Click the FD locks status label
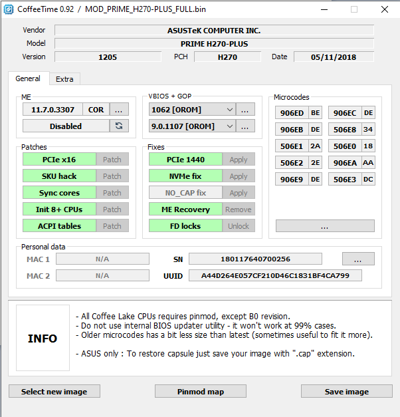 (x=185, y=225)
